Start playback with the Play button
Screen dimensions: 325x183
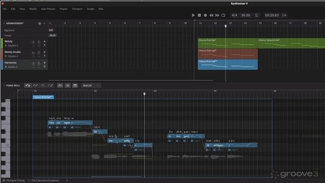click(193, 15)
